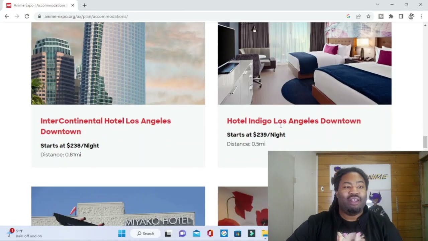Bookmark this page with the star
428x241 pixels.
tap(368, 16)
